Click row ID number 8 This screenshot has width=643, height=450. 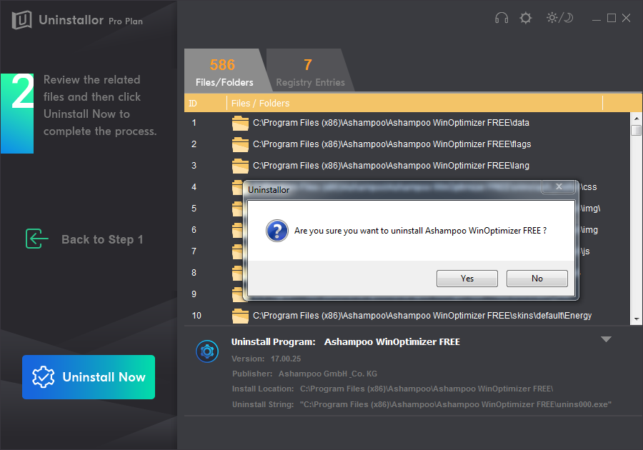click(x=194, y=273)
